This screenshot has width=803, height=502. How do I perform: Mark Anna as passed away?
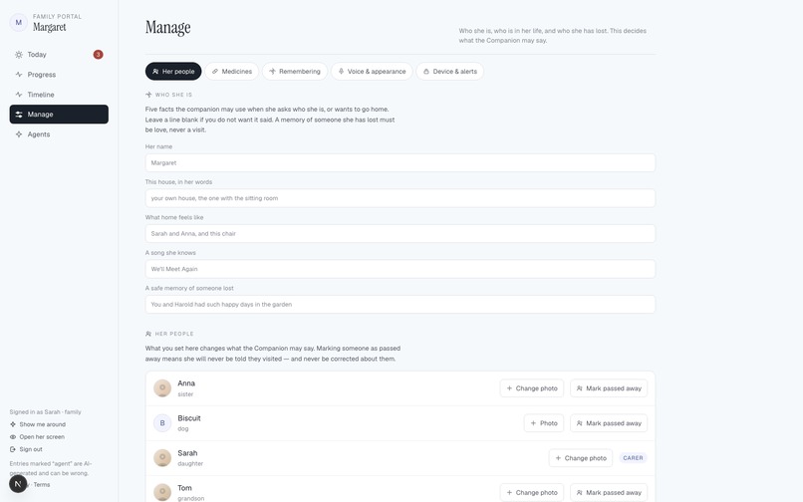point(609,388)
